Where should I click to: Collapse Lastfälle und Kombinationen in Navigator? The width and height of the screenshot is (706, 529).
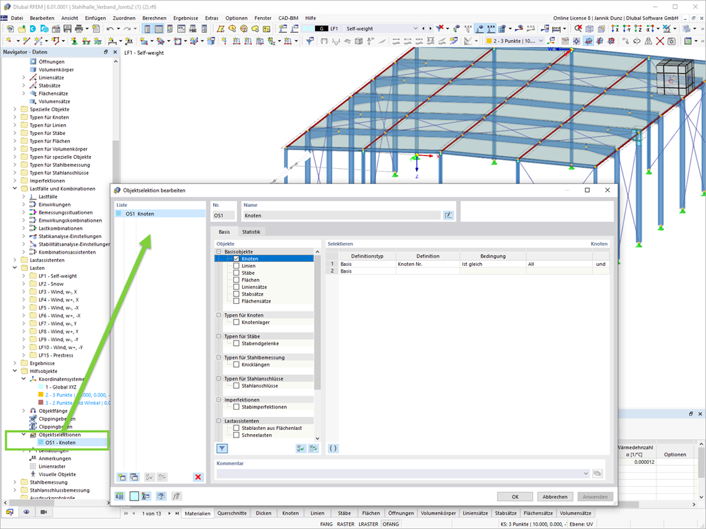(15, 189)
